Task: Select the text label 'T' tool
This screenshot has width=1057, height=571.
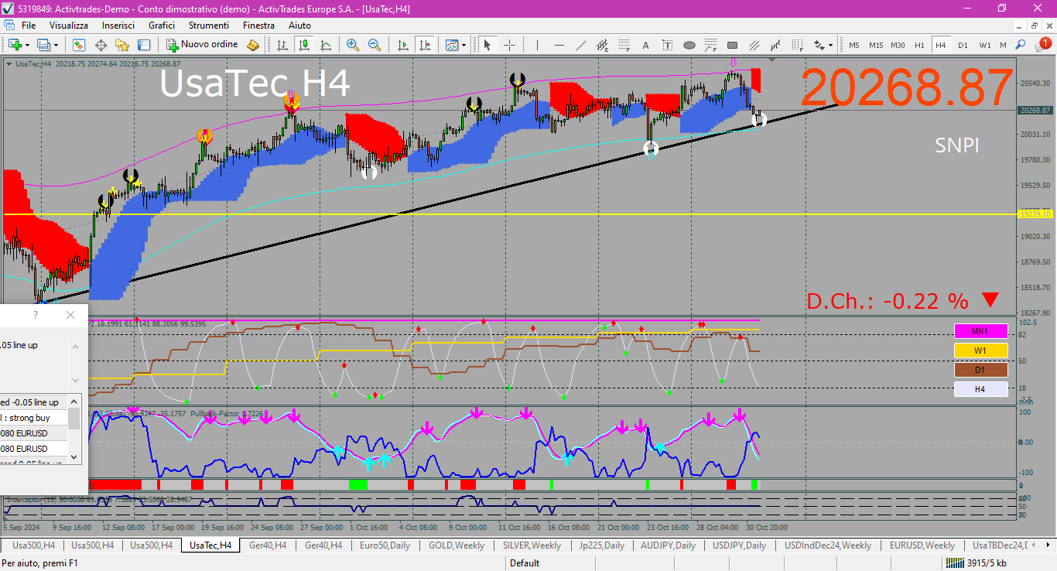Action: (x=668, y=45)
